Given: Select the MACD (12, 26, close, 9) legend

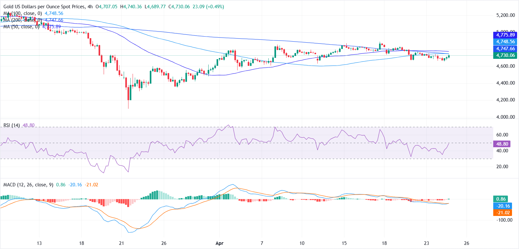Looking at the screenshot, I should (x=28, y=184).
